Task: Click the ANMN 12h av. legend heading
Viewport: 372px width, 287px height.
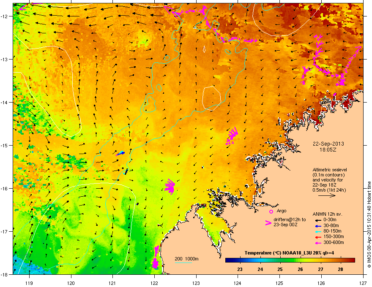Action: tap(327, 214)
